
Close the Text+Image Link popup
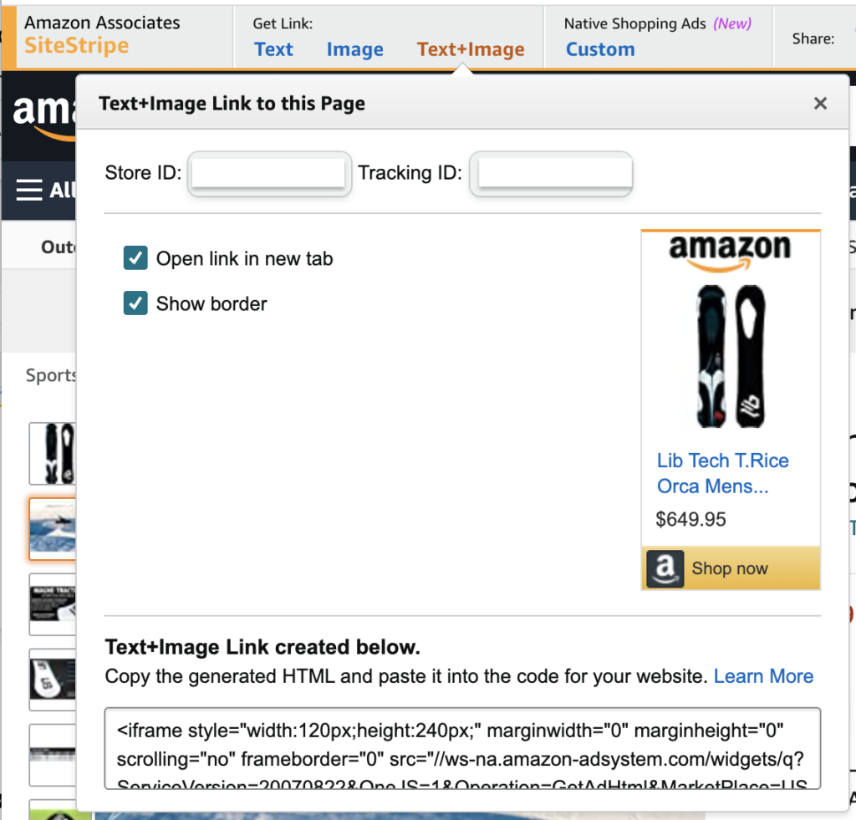pyautogui.click(x=820, y=104)
